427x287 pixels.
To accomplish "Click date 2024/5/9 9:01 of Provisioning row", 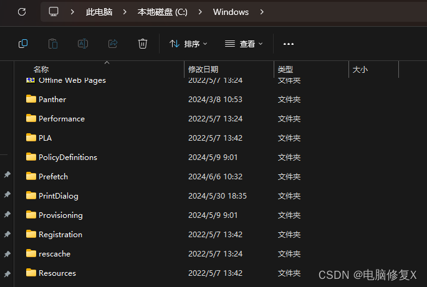I will point(213,215).
